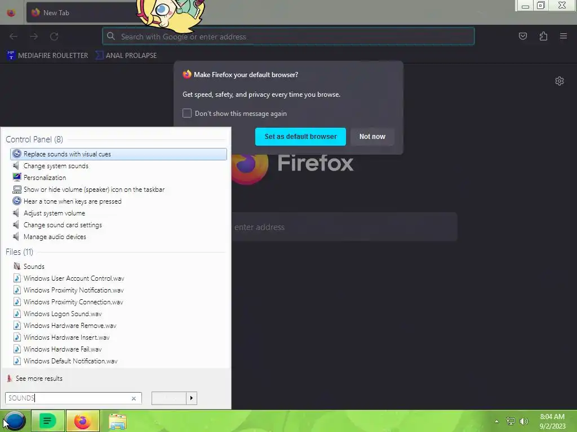
Task: Click Set as default browser
Action: (300, 137)
